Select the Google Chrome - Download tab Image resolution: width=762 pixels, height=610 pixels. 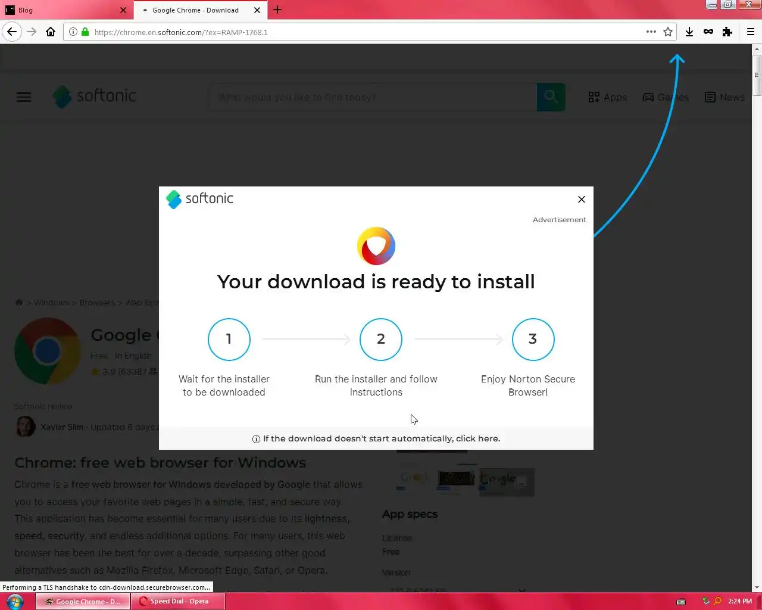[x=201, y=10]
